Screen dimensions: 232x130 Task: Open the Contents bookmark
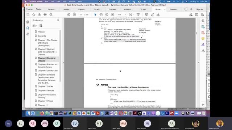pos(42,36)
